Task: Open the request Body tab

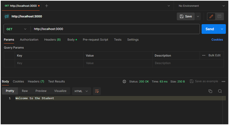Action: pos(72,39)
